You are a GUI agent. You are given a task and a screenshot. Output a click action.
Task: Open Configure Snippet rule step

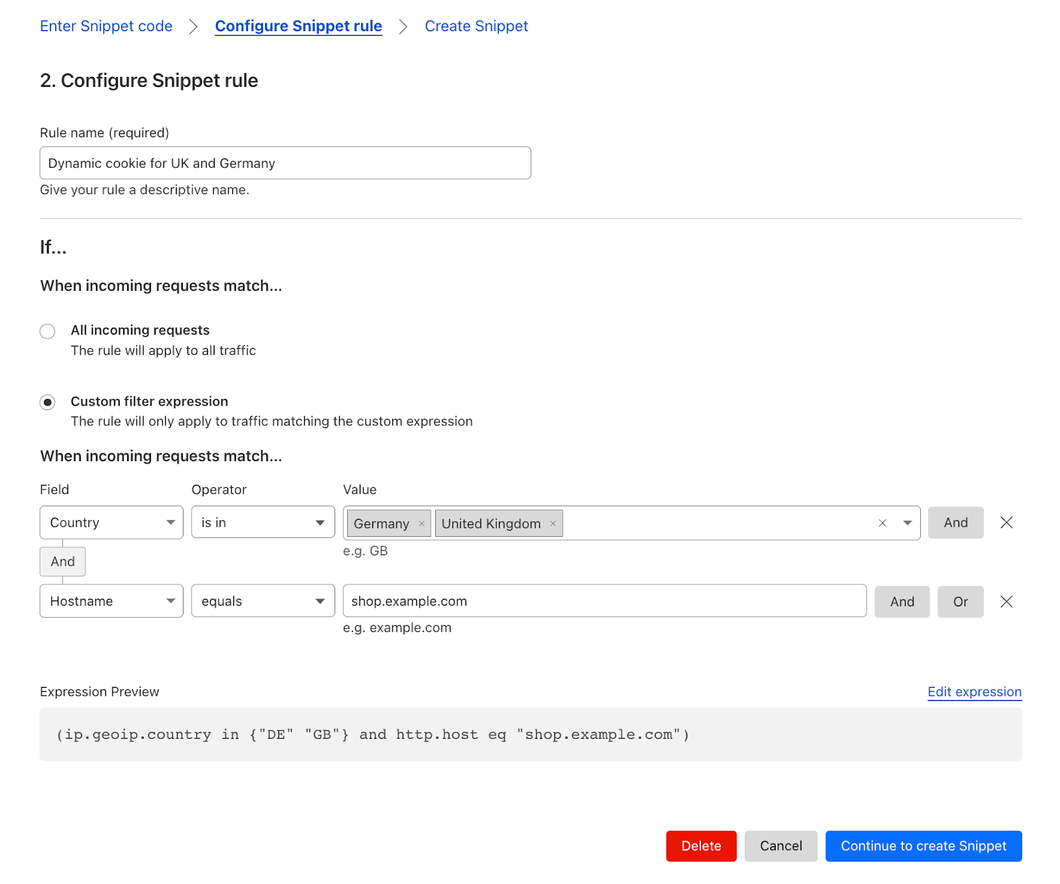click(x=299, y=26)
